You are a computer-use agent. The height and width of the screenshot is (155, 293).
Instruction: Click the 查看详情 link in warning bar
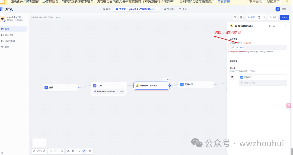tap(224, 2)
